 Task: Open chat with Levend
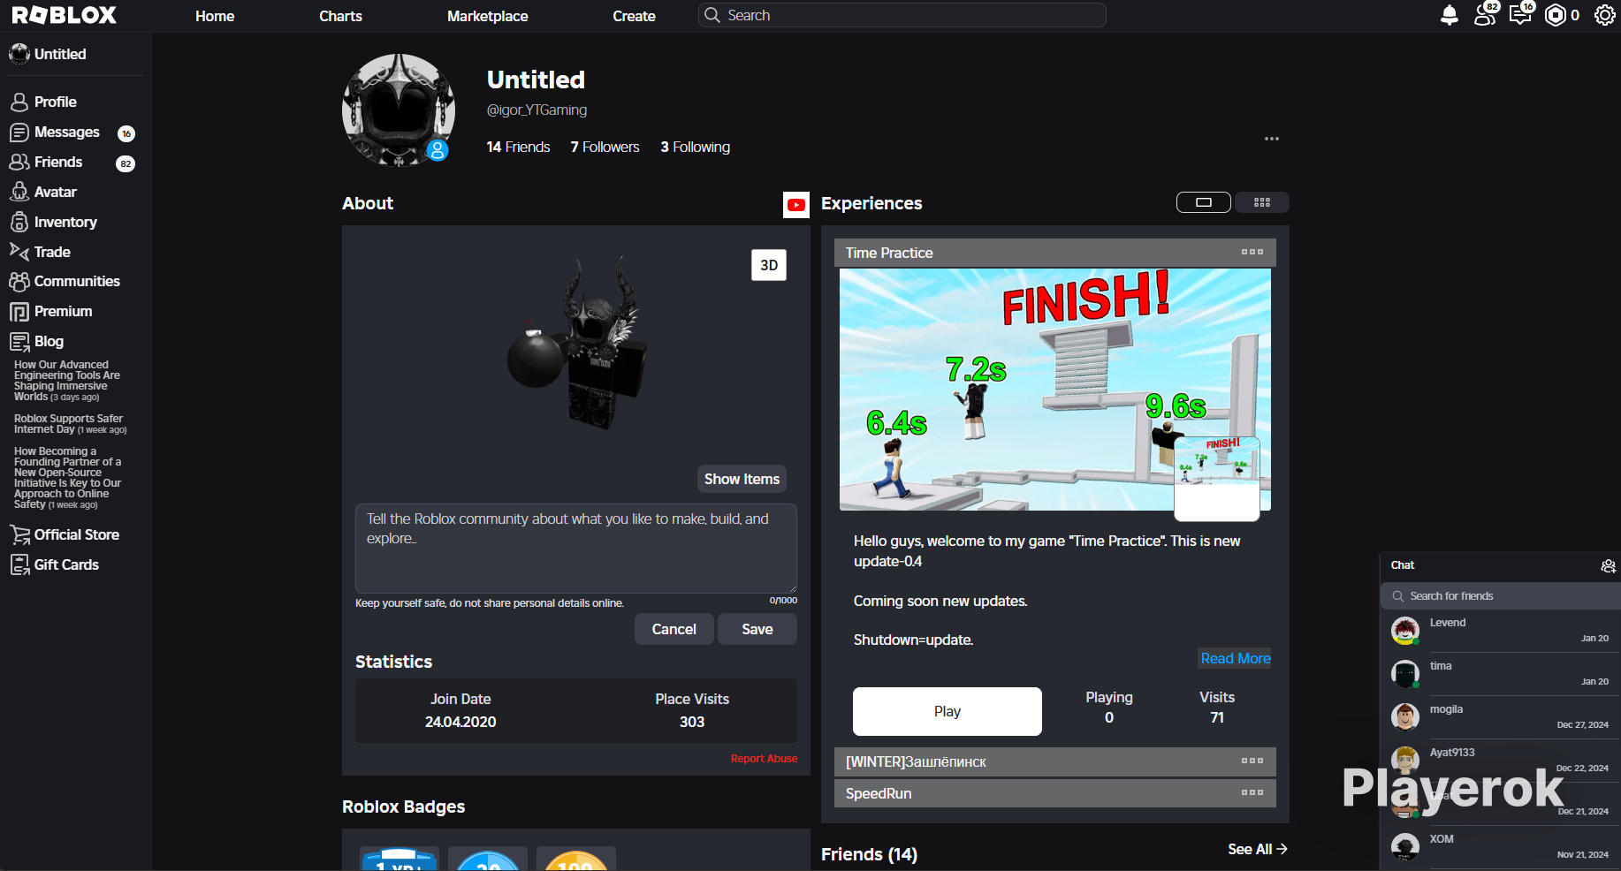coord(1501,631)
